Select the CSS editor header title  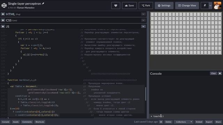[9, 20]
